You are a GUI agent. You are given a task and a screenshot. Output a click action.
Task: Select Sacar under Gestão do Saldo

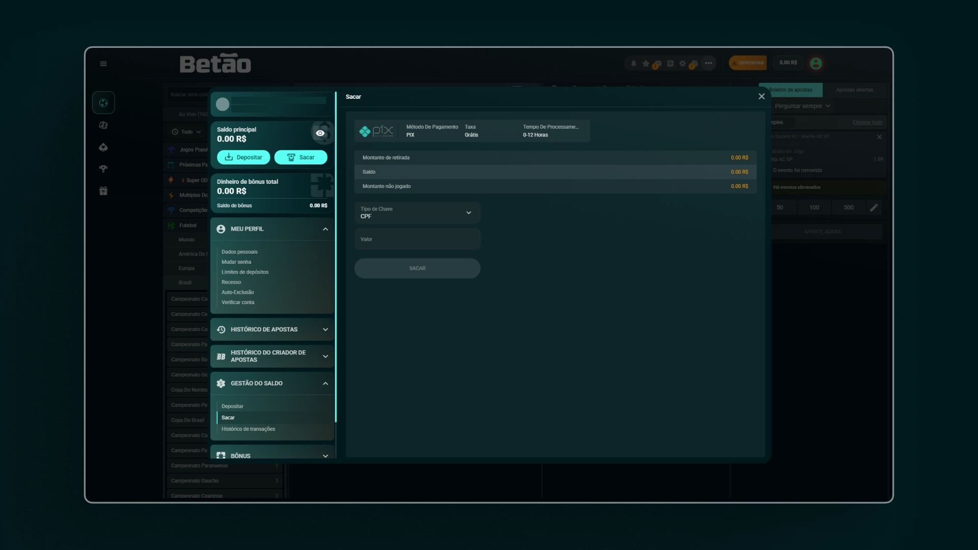click(228, 418)
